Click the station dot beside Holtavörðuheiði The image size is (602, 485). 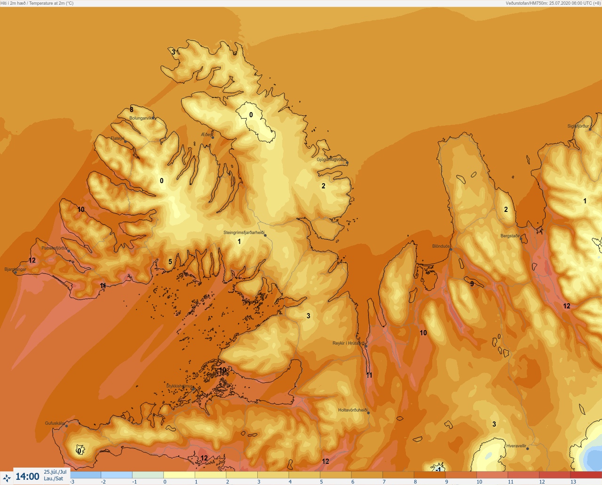[x=368, y=413]
